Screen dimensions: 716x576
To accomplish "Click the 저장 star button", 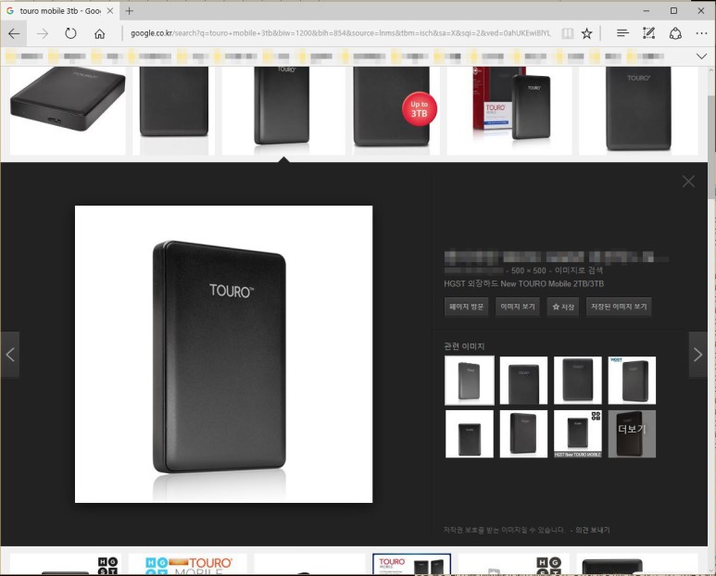I will coord(563,307).
